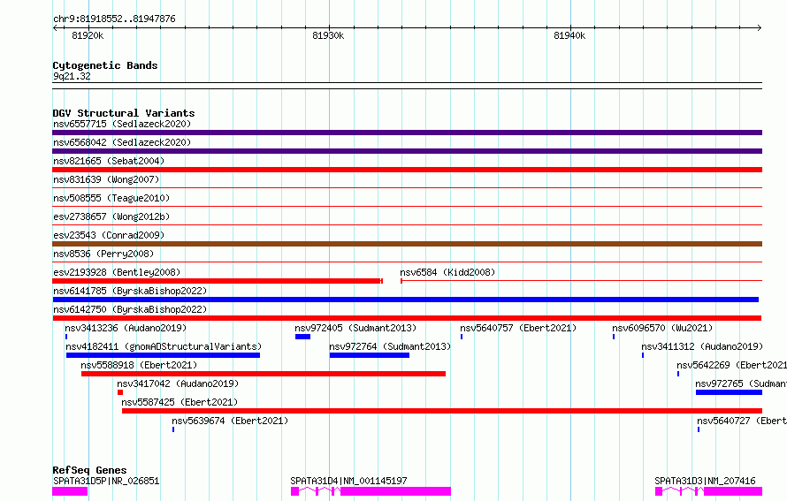Screen dimensions: 787x501
Task: Select the nsv5588918 (Ebert2021) red bar
Action: [264, 374]
